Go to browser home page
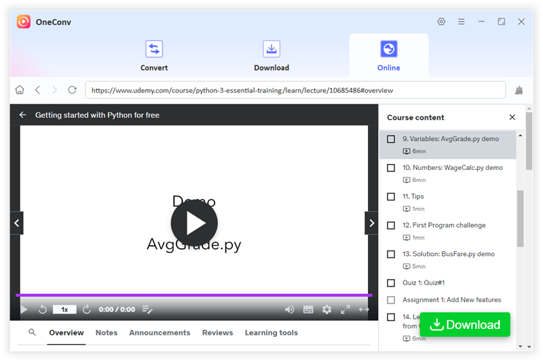The width and height of the screenshot is (543, 361). click(20, 90)
